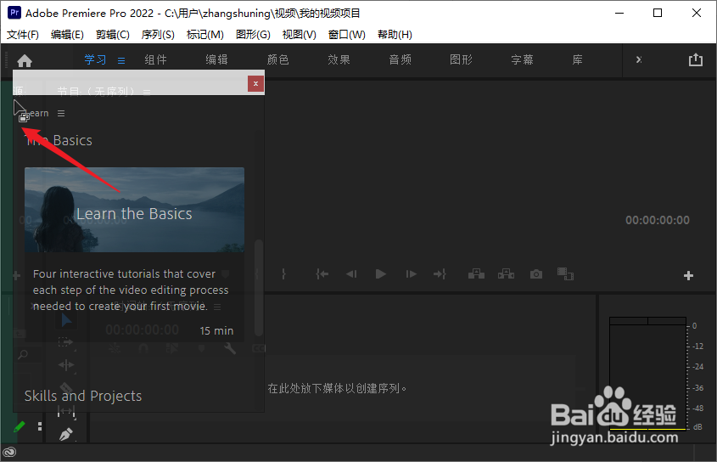The height and width of the screenshot is (462, 717).
Task: Open the Learn panel hamburger menu
Action: (x=61, y=113)
